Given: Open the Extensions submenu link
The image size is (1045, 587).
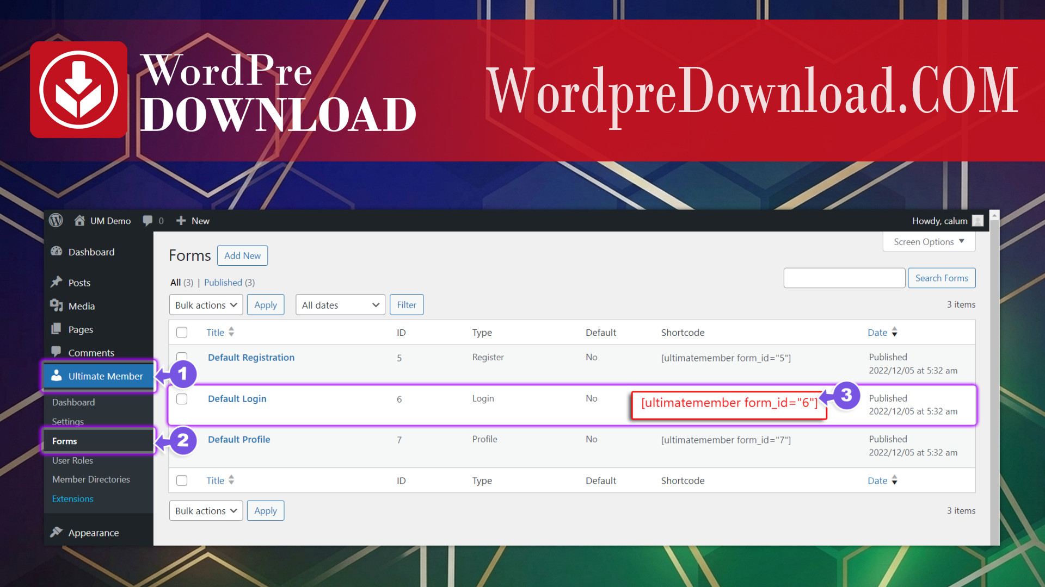Looking at the screenshot, I should 72,499.
